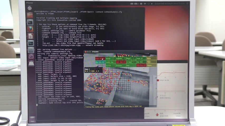
Task: Click the Tracking Map status message line
Action: coord(113,107)
